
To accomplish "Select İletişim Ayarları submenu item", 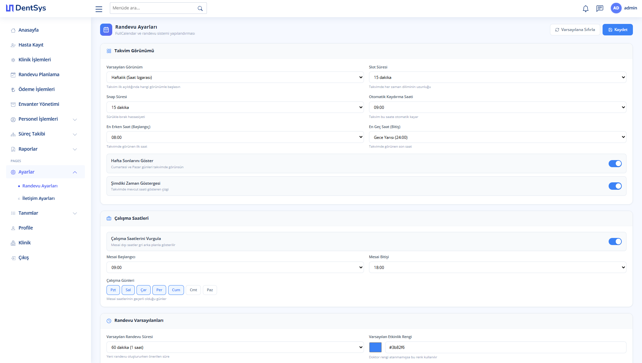I will (38, 199).
